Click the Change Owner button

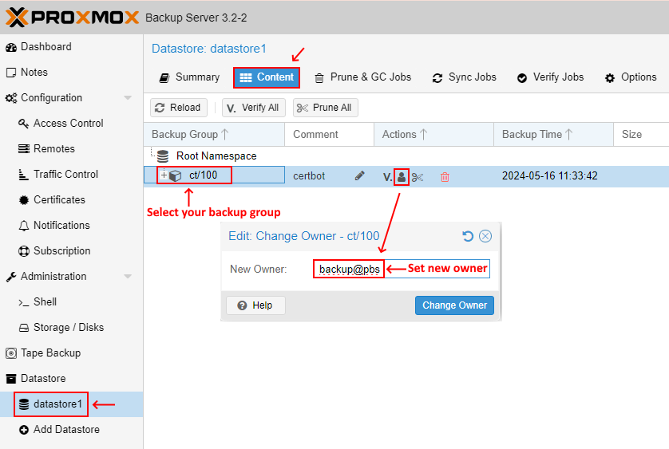click(x=454, y=305)
